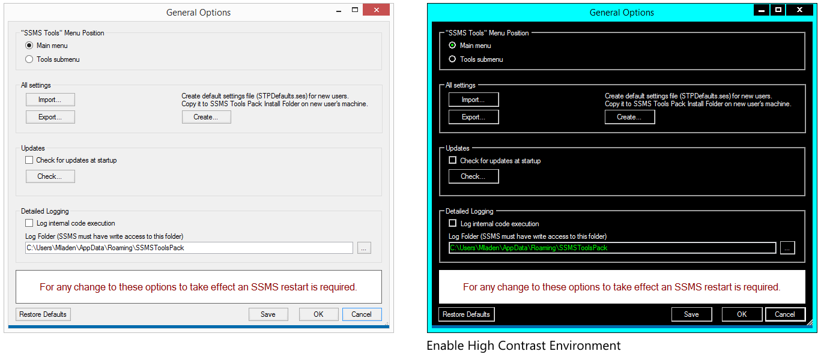Click OK button in light dialog
The width and height of the screenshot is (821, 357).
coord(319,314)
